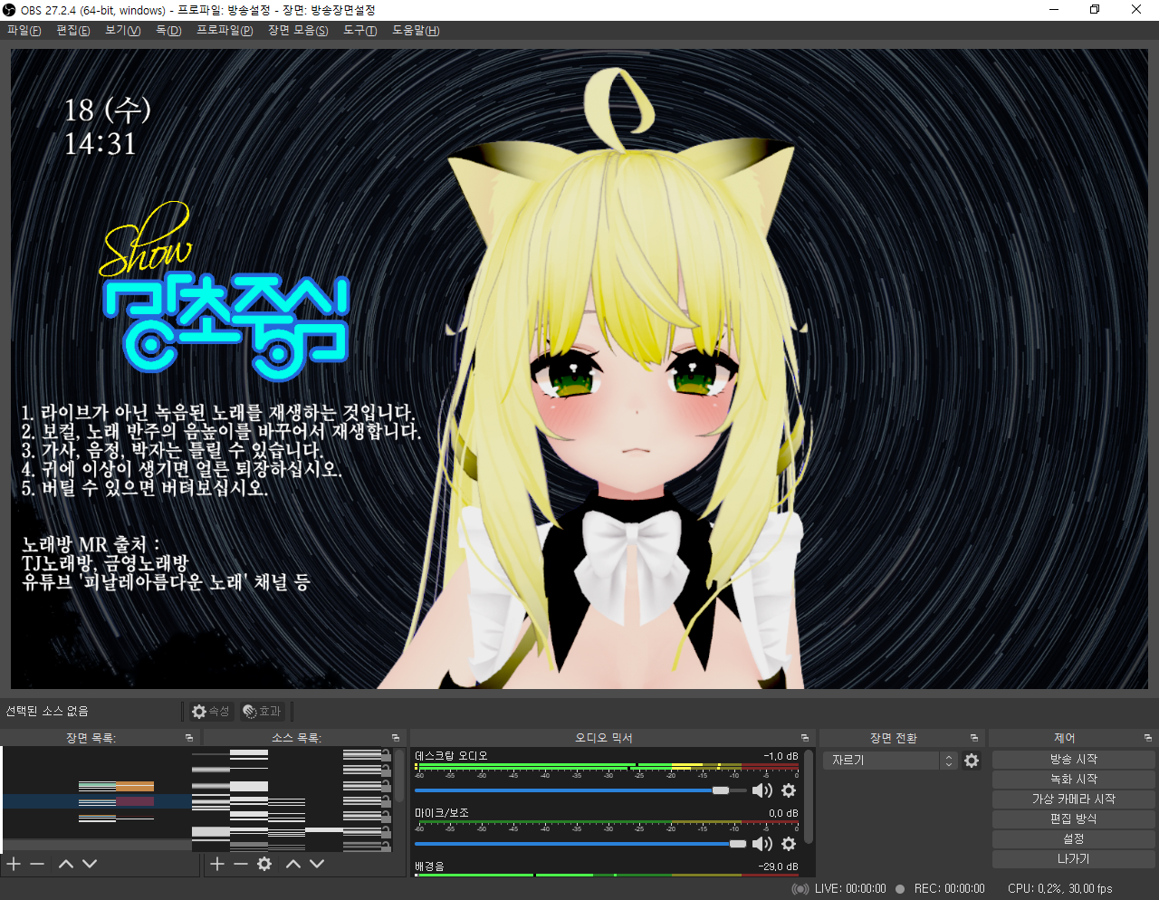The image size is (1159, 900).
Task: Click the 속성 properties gear button
Action: pyautogui.click(x=210, y=712)
